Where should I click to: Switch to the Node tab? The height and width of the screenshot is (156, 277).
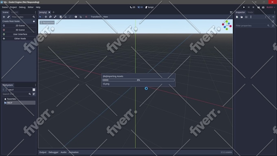click(x=251, y=12)
